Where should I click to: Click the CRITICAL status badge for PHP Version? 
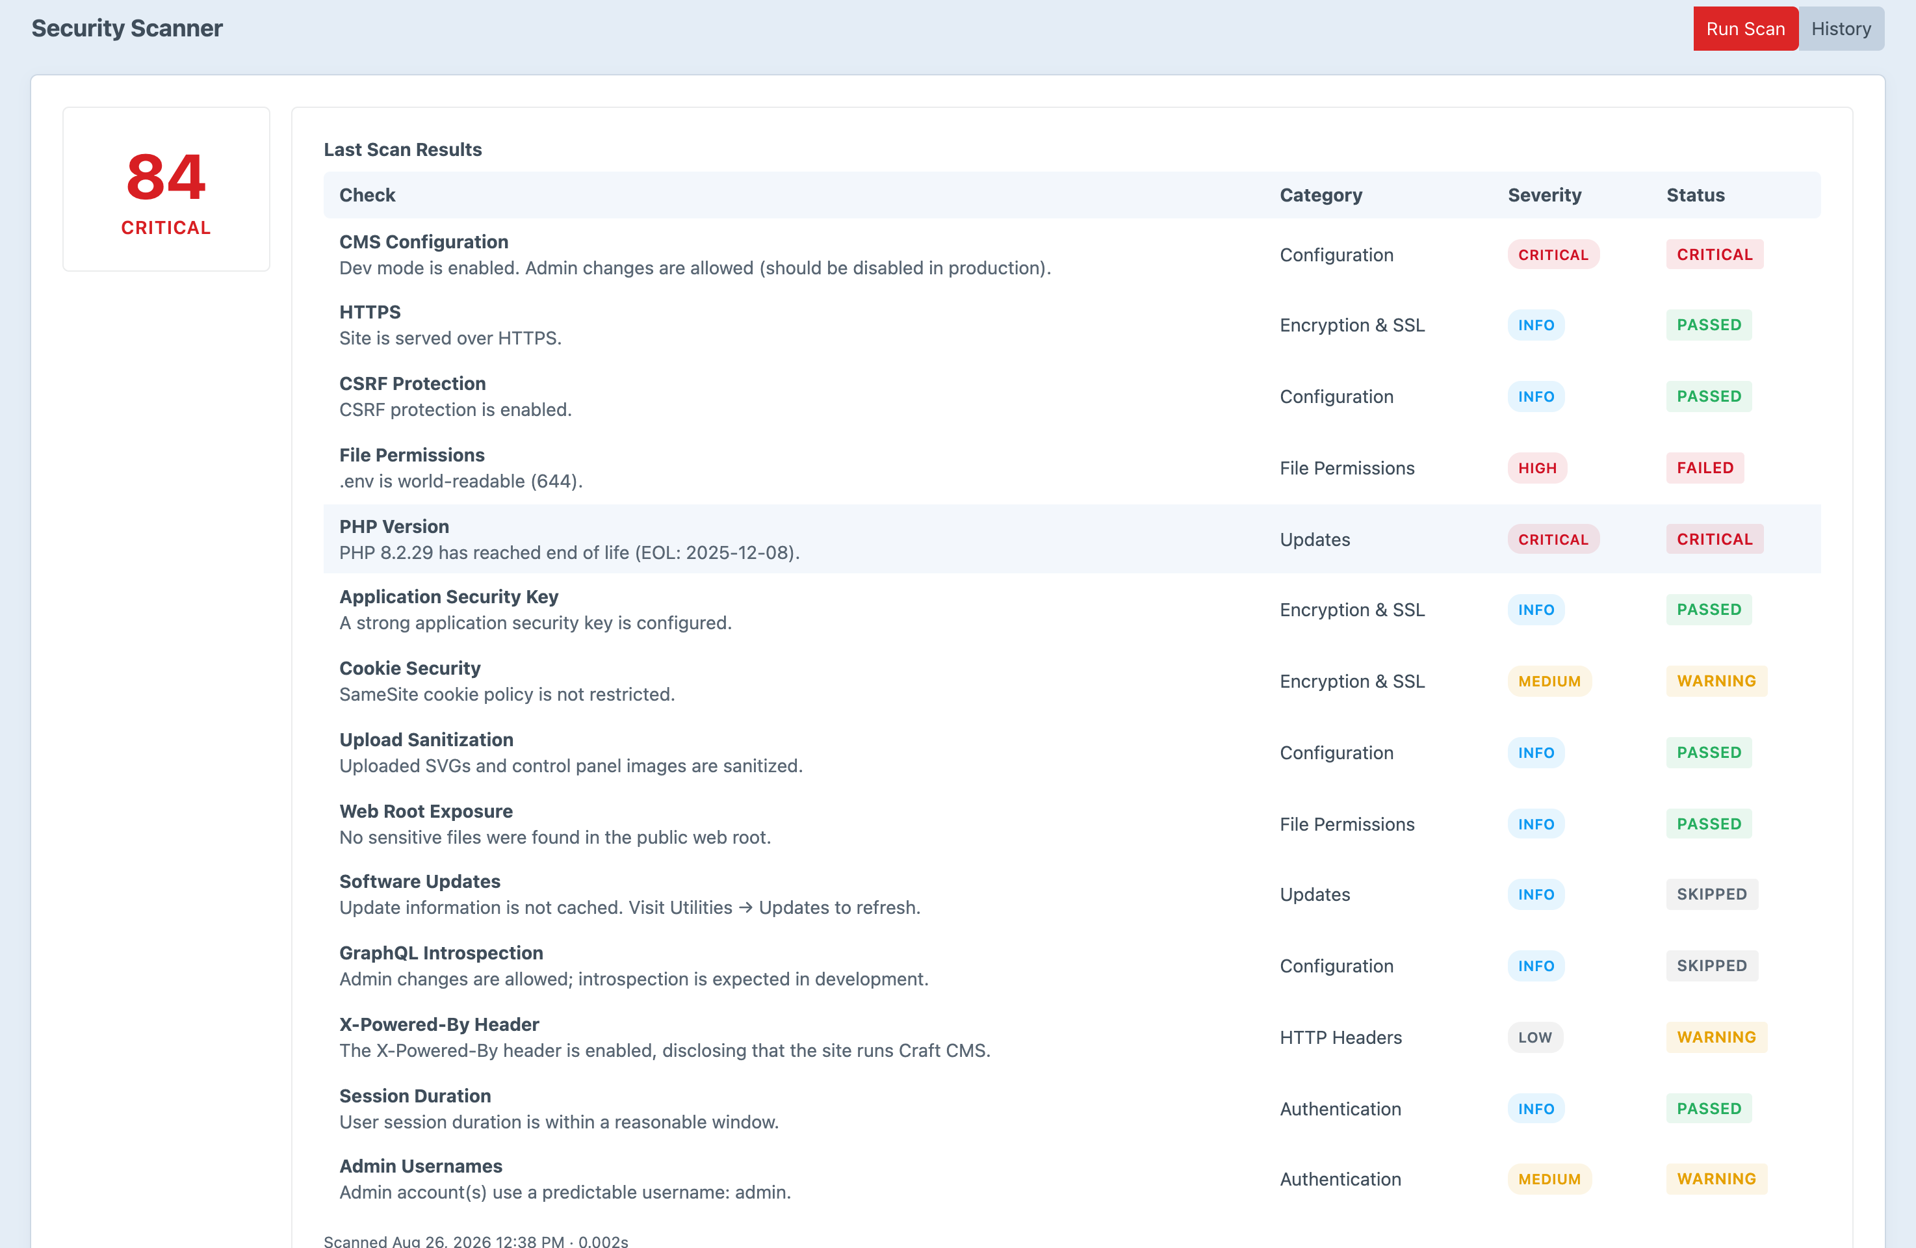[1714, 539]
